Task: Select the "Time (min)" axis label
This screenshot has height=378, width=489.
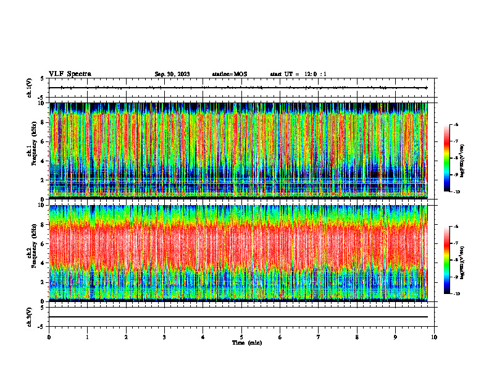Action: tap(247, 343)
